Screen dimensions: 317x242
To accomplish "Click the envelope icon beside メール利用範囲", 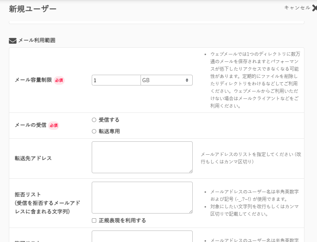I will click(13, 41).
